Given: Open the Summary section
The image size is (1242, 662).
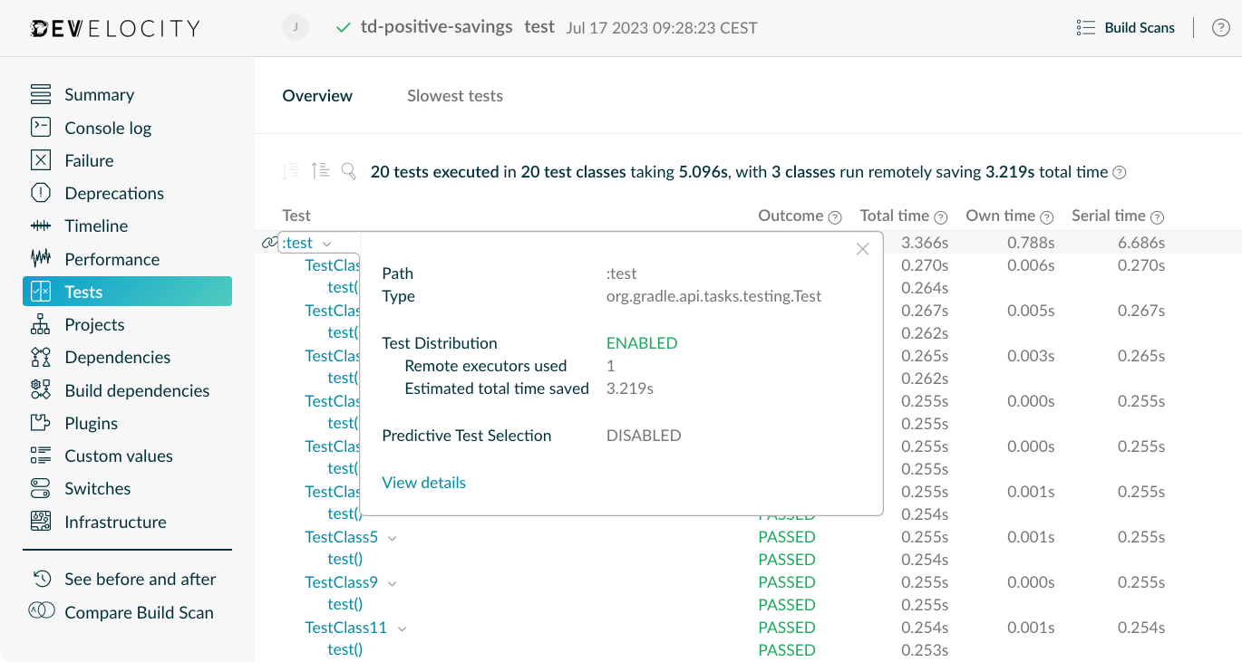Looking at the screenshot, I should [99, 94].
